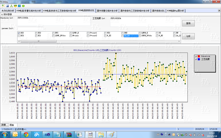Click the blue 工艺拓展 legend color swatch
The width and height of the screenshot is (221, 138).
point(199,59)
